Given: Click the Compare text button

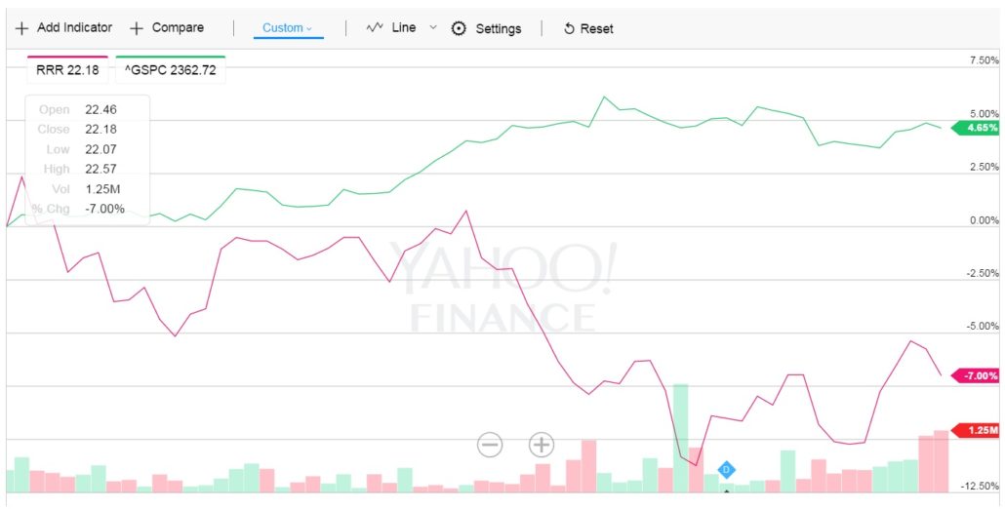Looking at the screenshot, I should (178, 28).
